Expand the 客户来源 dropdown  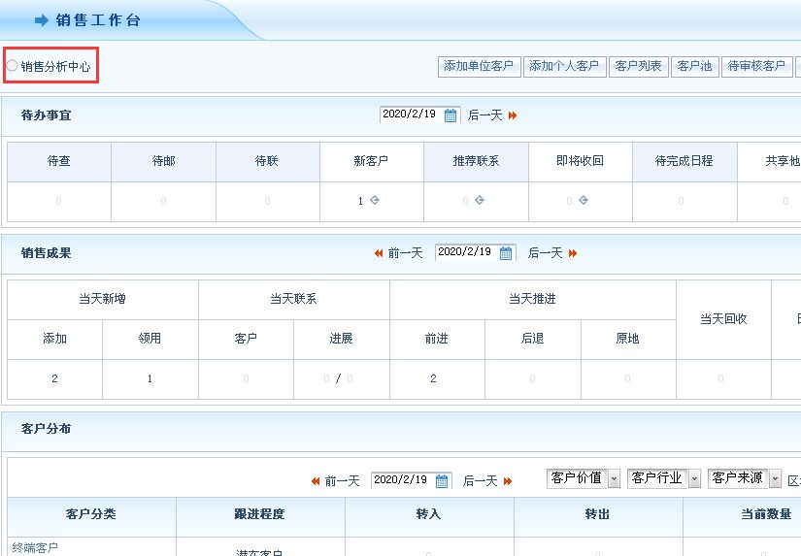775,478
